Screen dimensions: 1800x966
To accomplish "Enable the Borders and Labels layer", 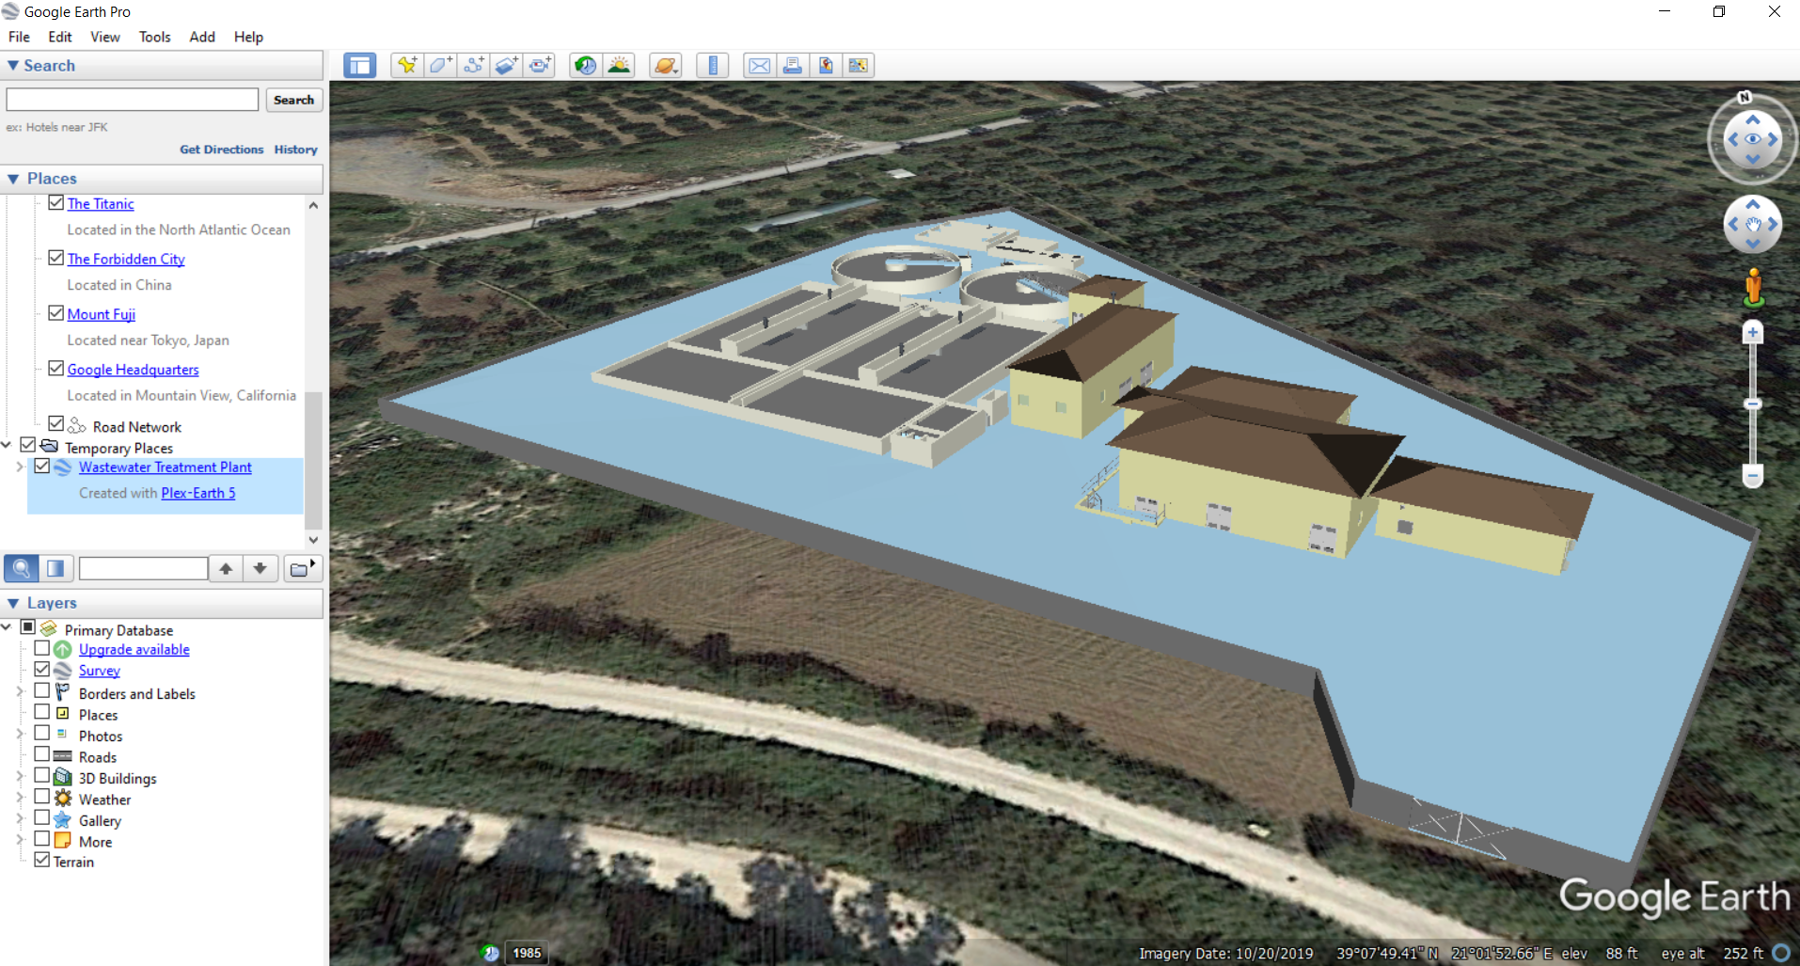I will [x=42, y=690].
